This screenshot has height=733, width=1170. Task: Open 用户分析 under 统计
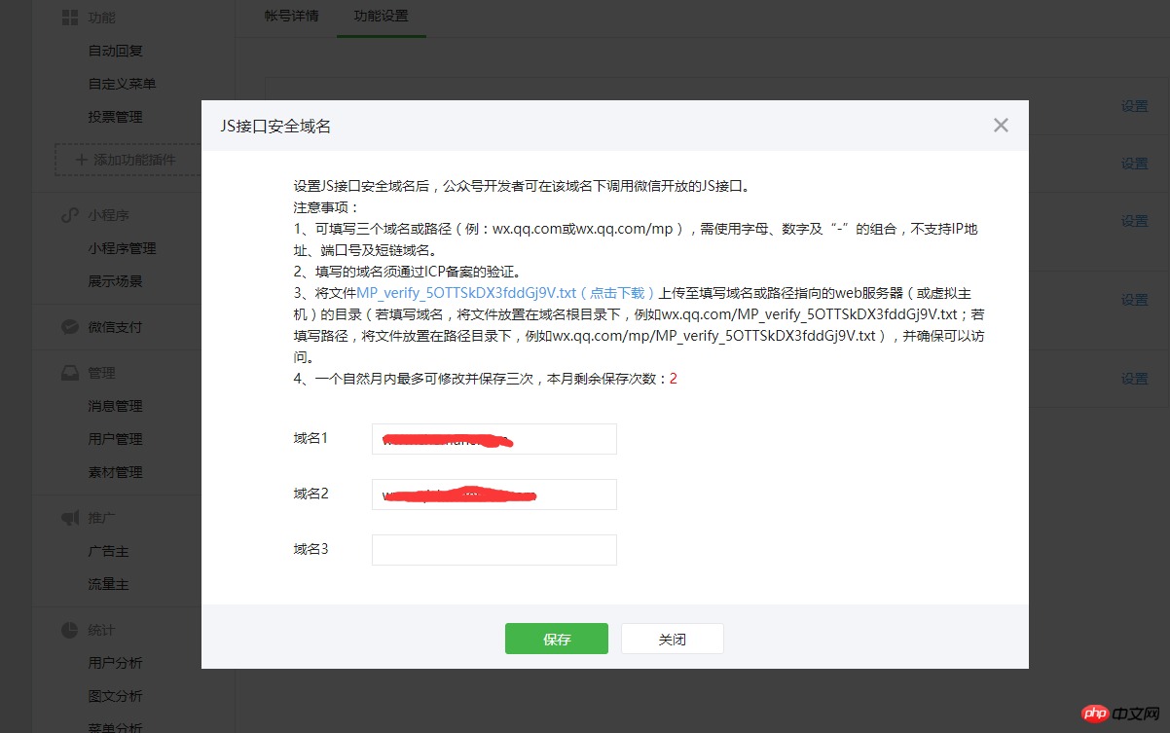pyautogui.click(x=116, y=663)
